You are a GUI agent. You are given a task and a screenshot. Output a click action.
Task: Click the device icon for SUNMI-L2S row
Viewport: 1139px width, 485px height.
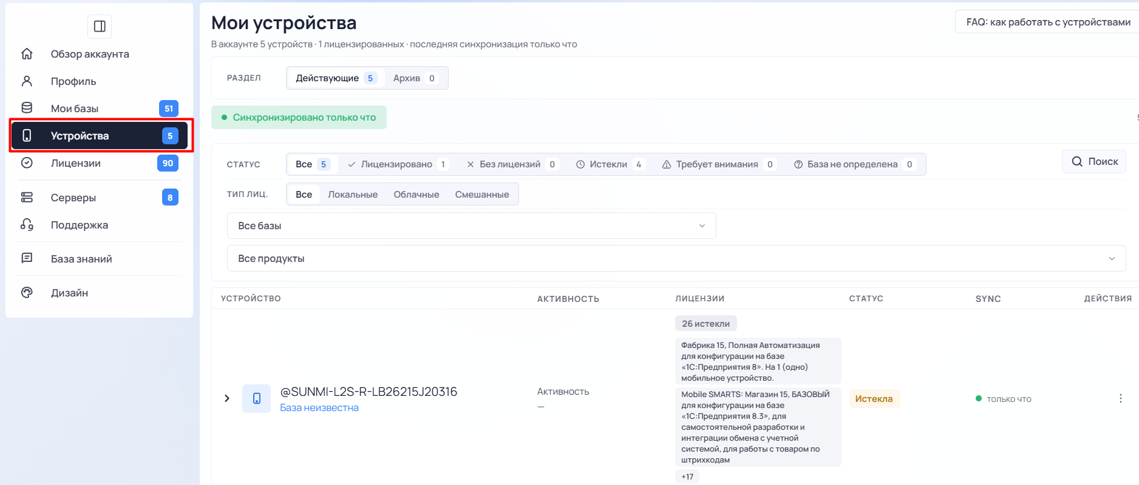point(256,398)
